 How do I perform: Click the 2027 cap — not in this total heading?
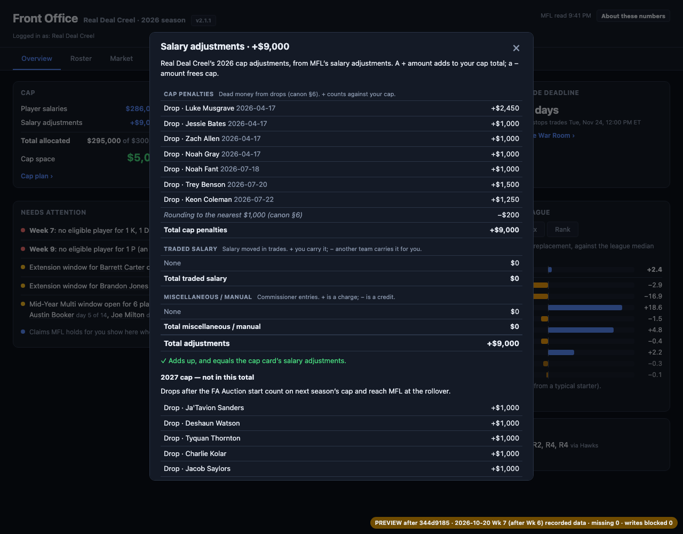click(x=207, y=377)
